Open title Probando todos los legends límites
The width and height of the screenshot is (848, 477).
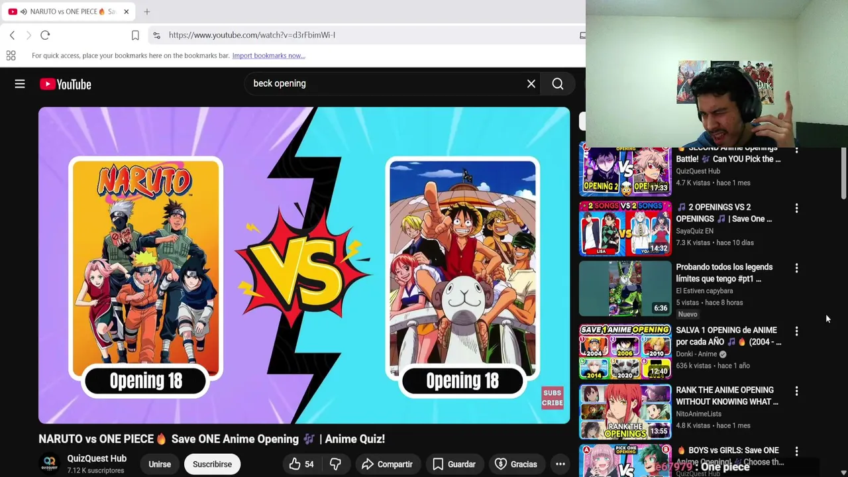(x=724, y=273)
